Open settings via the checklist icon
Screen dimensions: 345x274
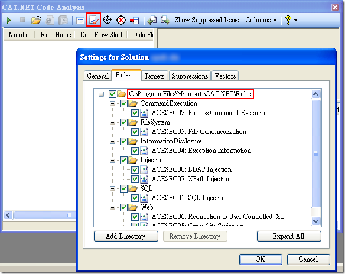tap(93, 20)
